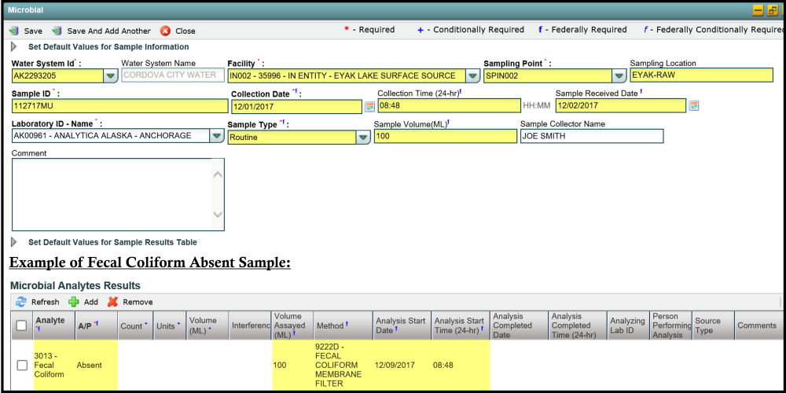Open Sample Received Date calendar picker
The width and height of the screenshot is (786, 393).
coord(693,106)
